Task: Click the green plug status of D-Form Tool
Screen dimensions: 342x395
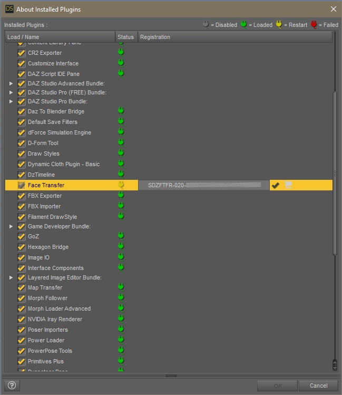Action: tap(121, 142)
